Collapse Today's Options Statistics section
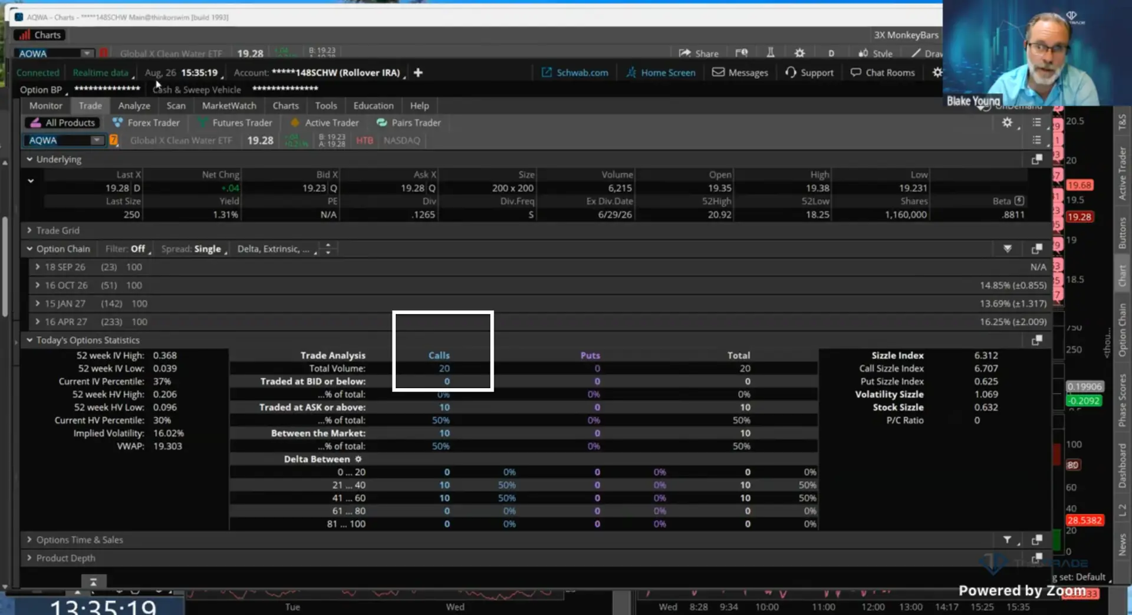Image resolution: width=1132 pixels, height=615 pixels. pyautogui.click(x=29, y=340)
